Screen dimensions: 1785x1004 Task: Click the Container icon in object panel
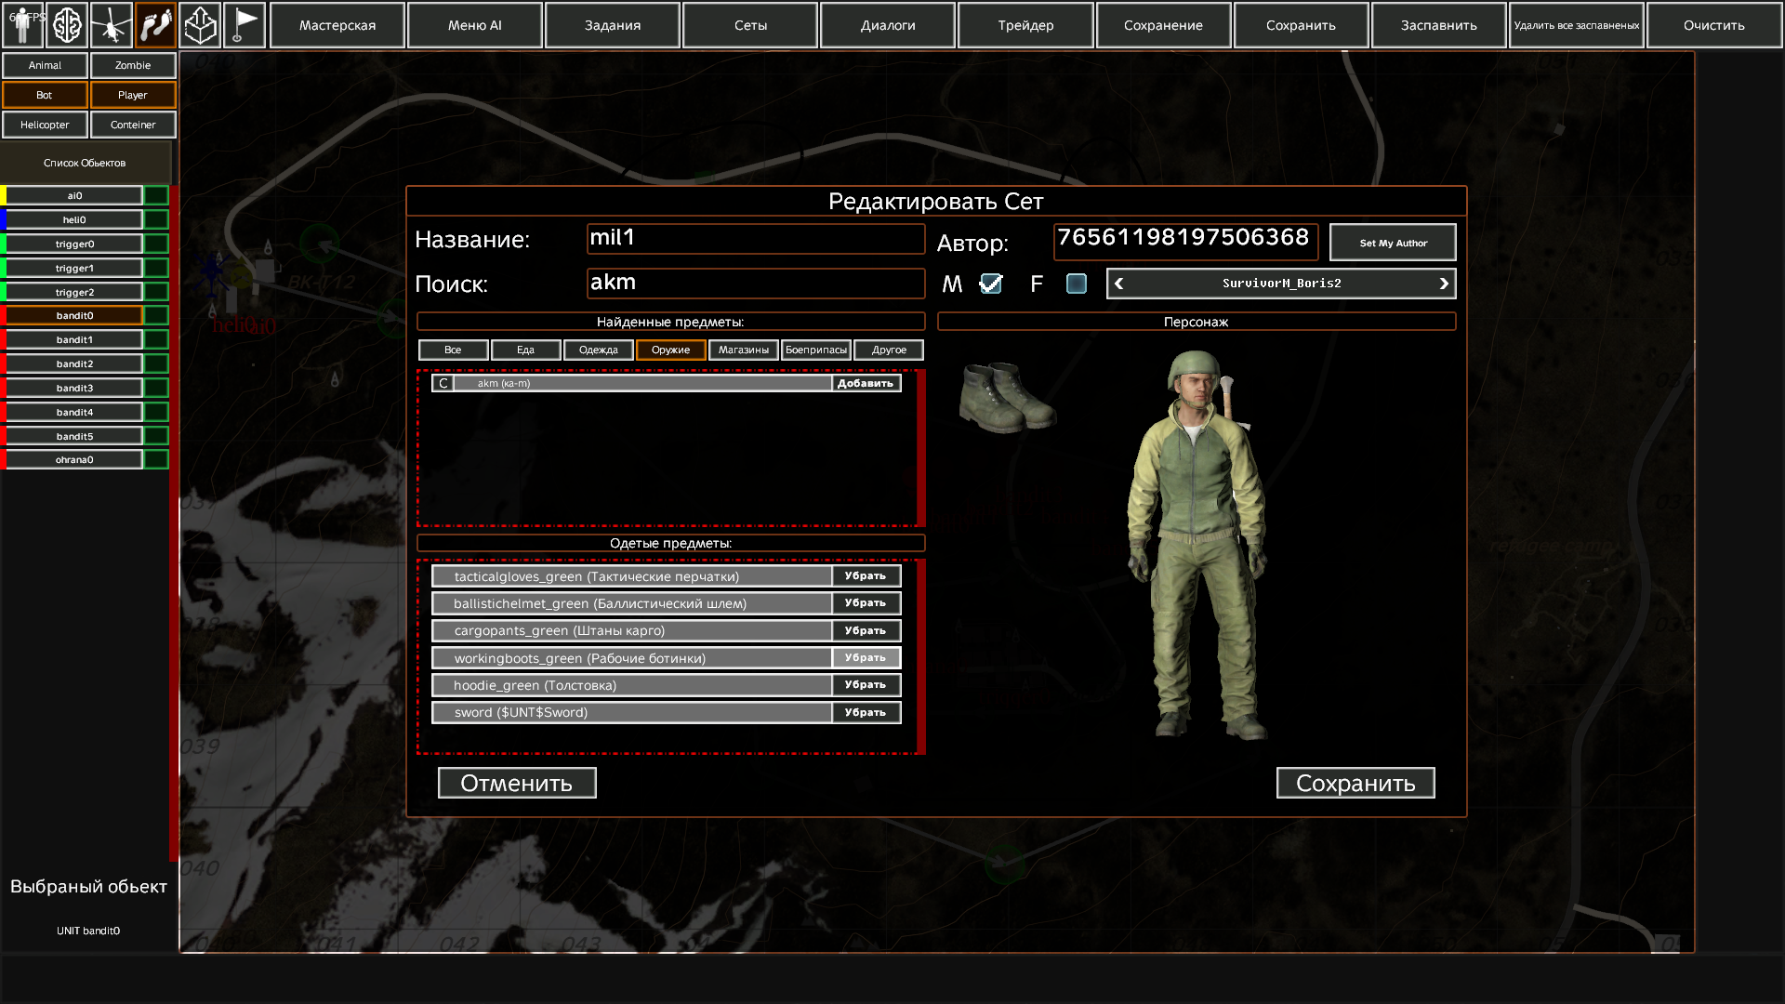click(x=132, y=124)
